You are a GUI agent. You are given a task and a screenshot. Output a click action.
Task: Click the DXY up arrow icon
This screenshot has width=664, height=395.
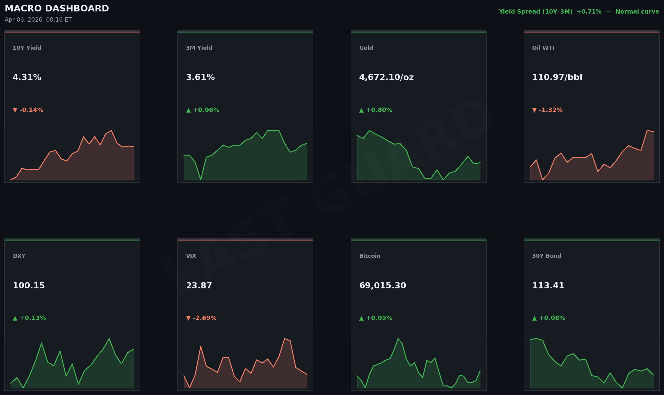point(15,318)
